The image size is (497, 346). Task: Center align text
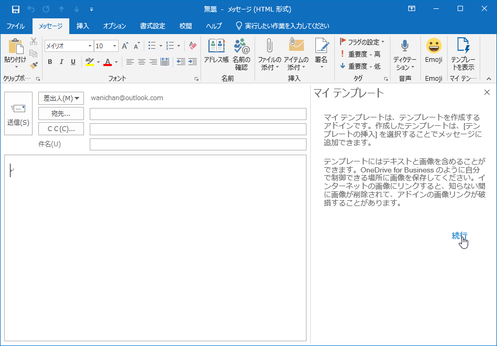click(142, 62)
